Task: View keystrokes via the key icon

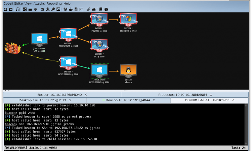Action: pyautogui.click(x=53, y=9)
